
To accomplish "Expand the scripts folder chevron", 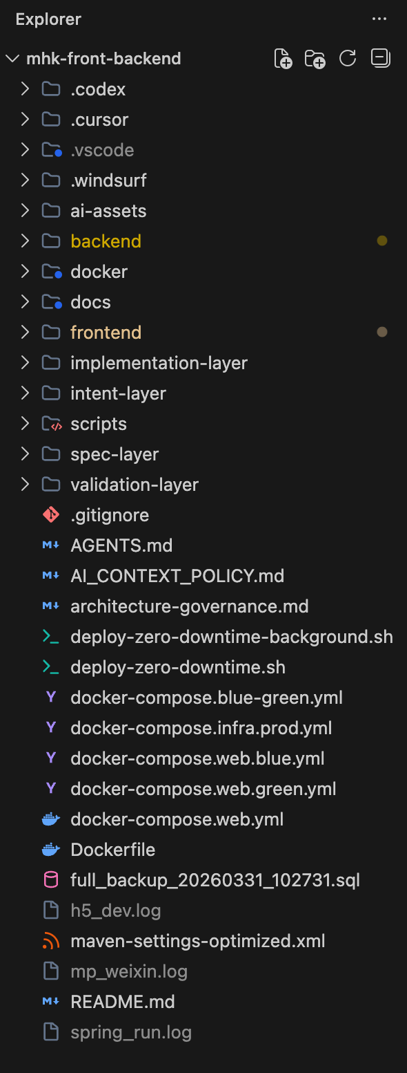I will (x=25, y=424).
